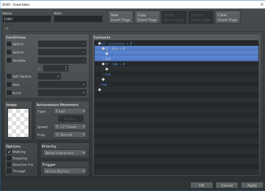Select the empty command line under 'If : lab = 0'
Viewport: 265px width, 191px height.
[x=176, y=69]
